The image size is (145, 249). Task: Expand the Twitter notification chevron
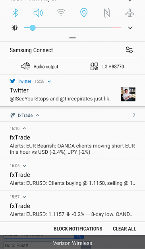[x=49, y=81]
